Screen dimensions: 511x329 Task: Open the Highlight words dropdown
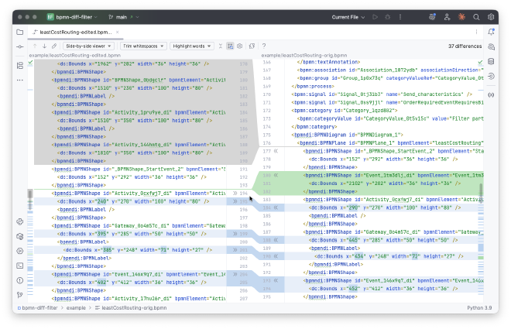pos(194,46)
